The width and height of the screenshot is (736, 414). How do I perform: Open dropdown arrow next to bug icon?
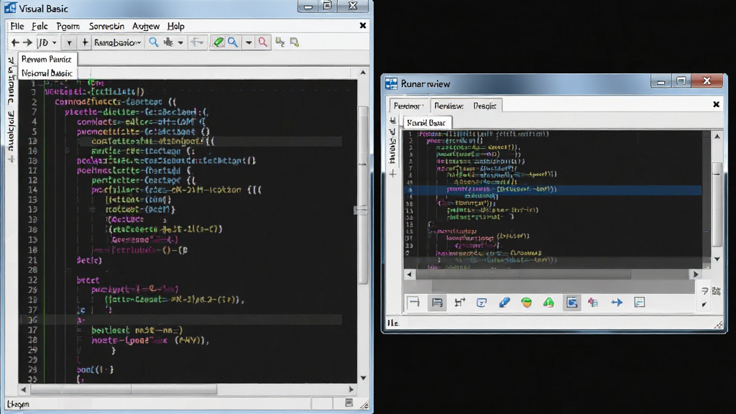(180, 42)
